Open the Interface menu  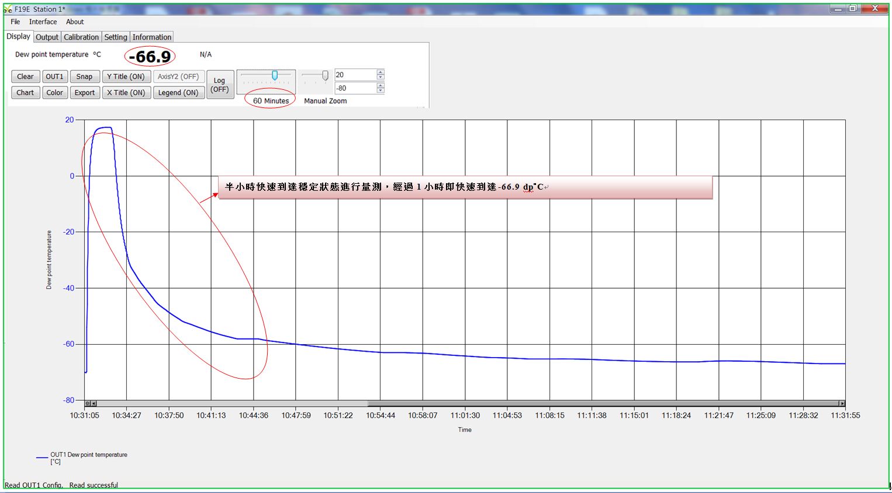click(x=43, y=22)
